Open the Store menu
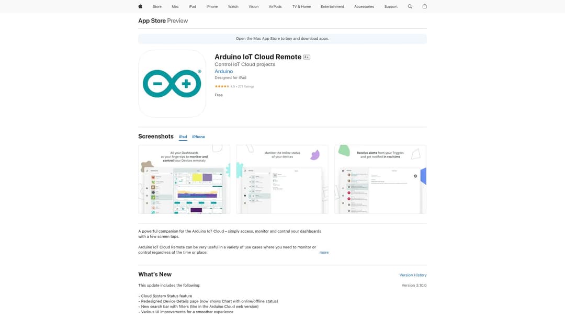Viewport: 565px width, 318px height. [157, 6]
